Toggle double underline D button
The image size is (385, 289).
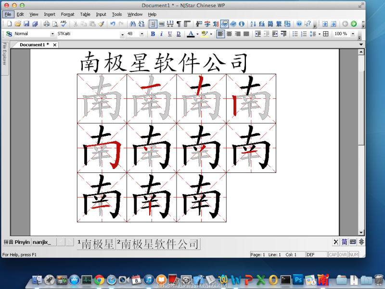[179, 34]
